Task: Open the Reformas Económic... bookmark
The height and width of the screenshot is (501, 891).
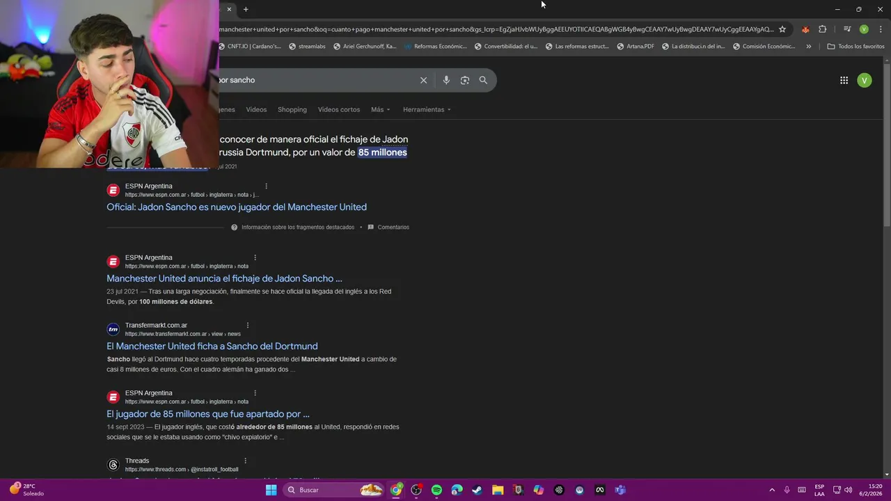Action: (435, 47)
